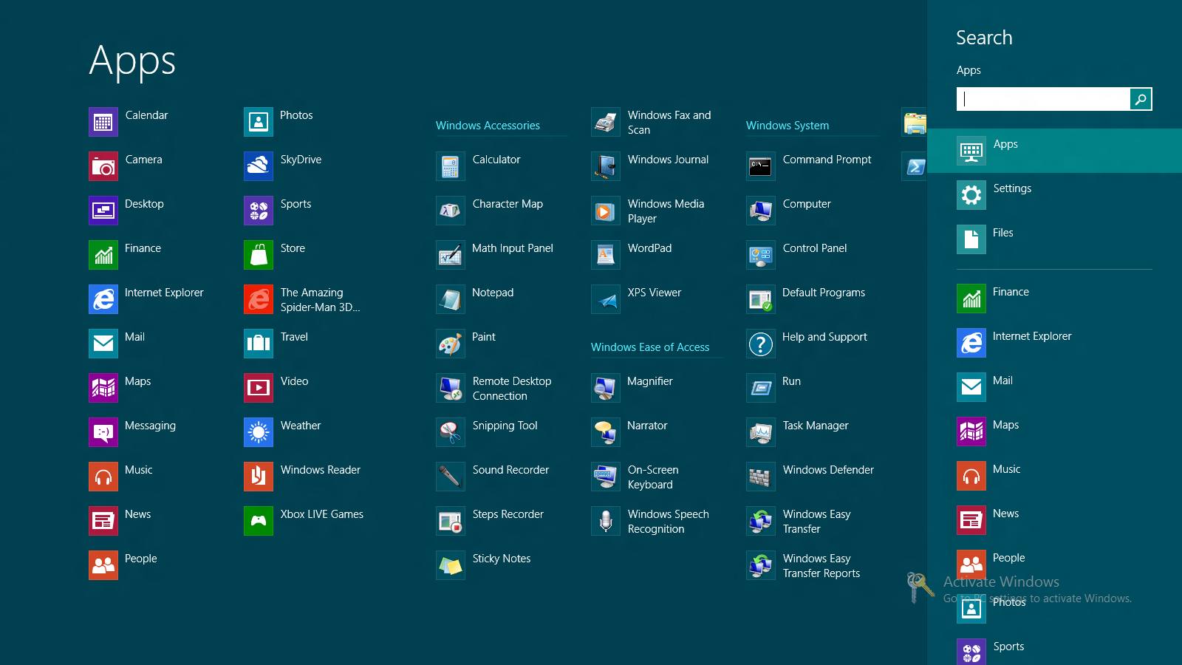This screenshot has width=1182, height=665.
Task: Launch the Task Manager icon
Action: tap(760, 432)
